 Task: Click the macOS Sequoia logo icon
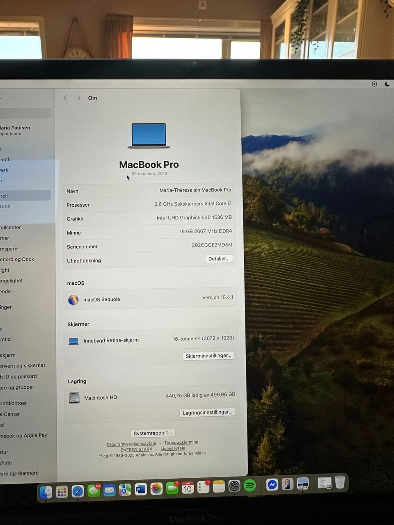[x=73, y=300]
